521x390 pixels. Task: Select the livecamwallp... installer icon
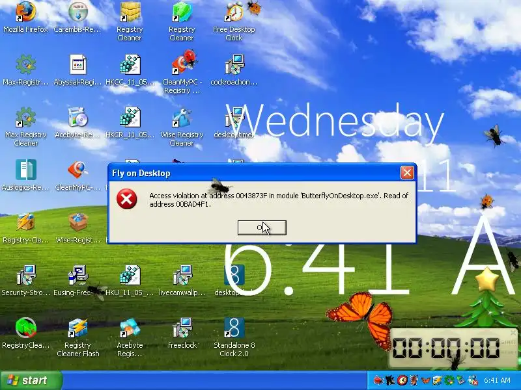click(x=182, y=281)
